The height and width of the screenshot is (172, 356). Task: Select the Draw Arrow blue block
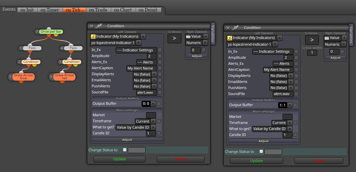click(23, 77)
